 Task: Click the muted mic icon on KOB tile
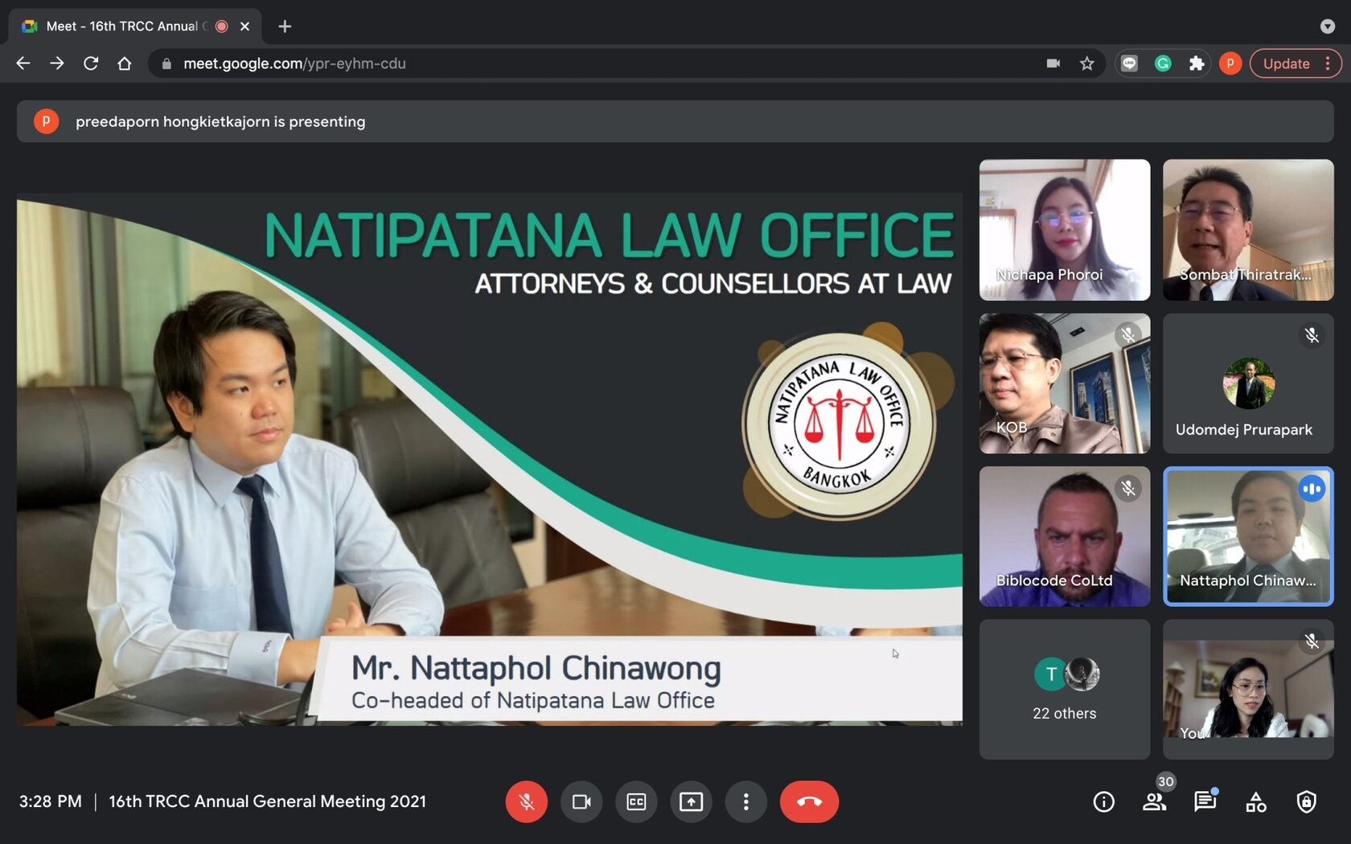tap(1128, 334)
